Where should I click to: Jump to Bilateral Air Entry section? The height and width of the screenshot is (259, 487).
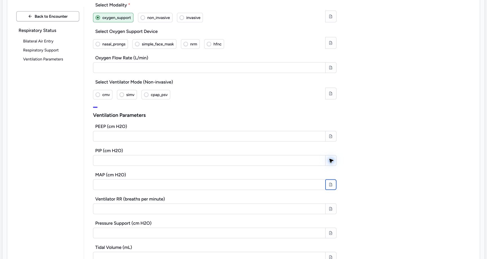[38, 41]
